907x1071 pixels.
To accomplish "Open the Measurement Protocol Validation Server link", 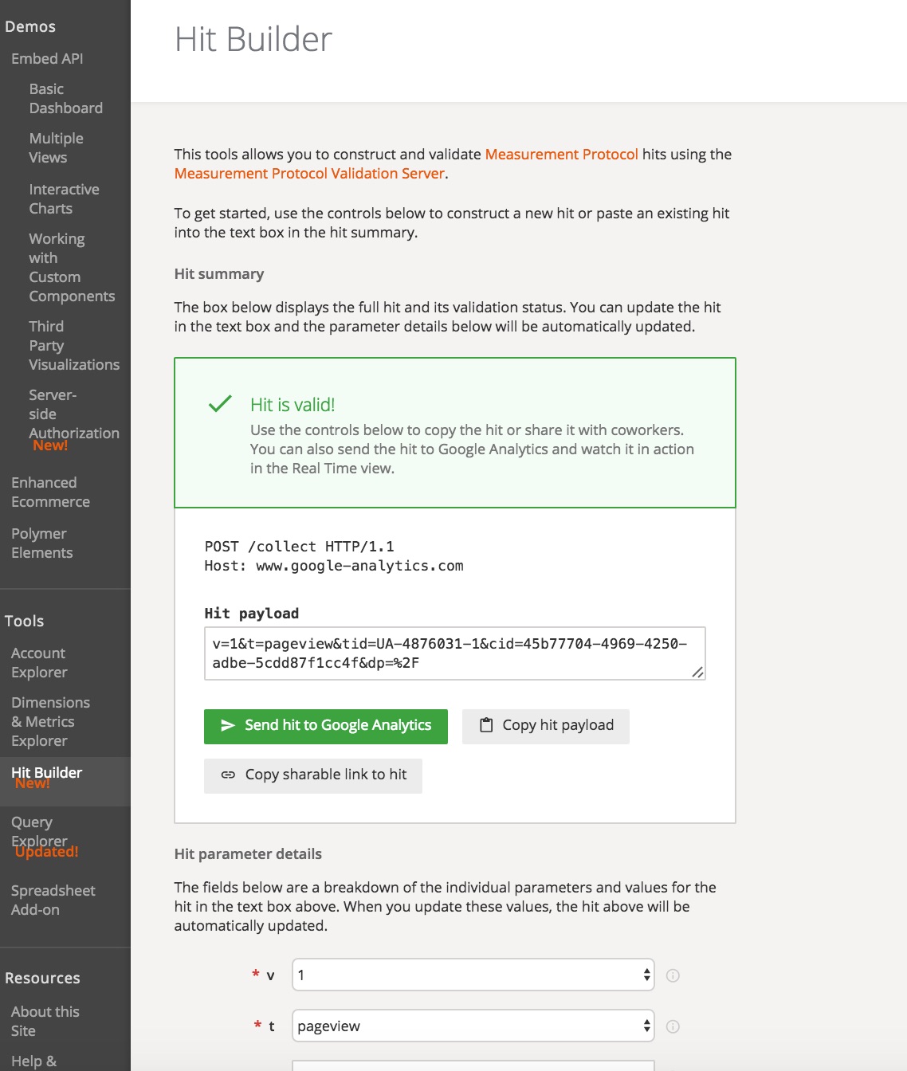I will click(x=309, y=174).
